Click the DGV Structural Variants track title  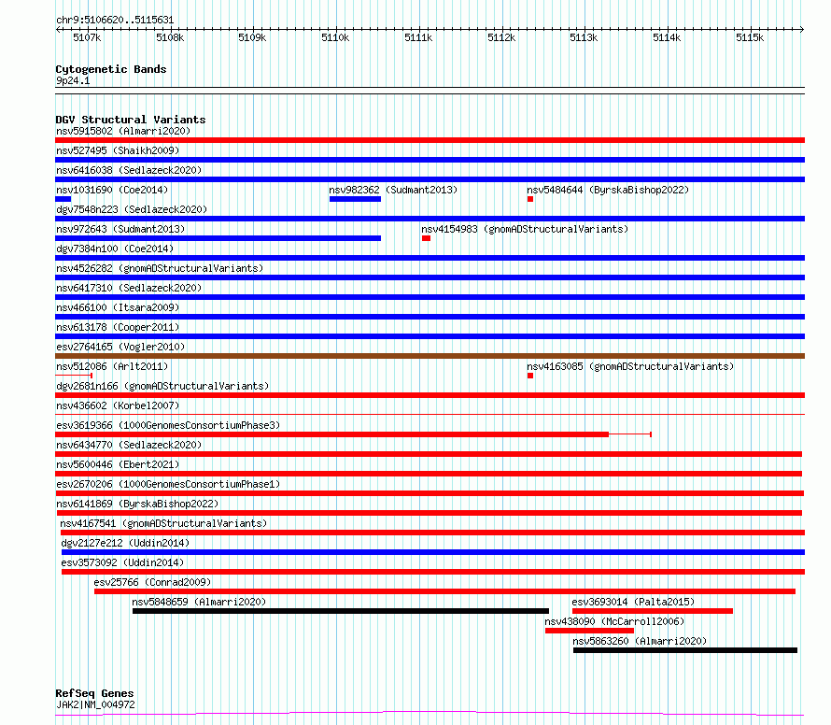click(x=131, y=120)
